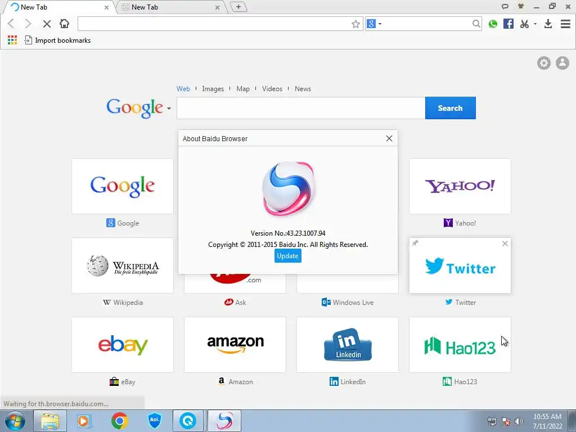Open the Google speed dial tile
Image resolution: width=576 pixels, height=432 pixels.
pos(123,186)
